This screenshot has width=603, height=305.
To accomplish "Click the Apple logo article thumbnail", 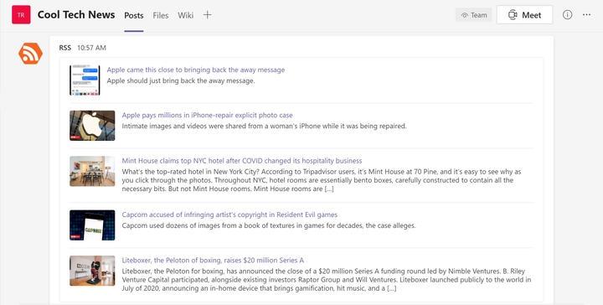I will tap(92, 126).
